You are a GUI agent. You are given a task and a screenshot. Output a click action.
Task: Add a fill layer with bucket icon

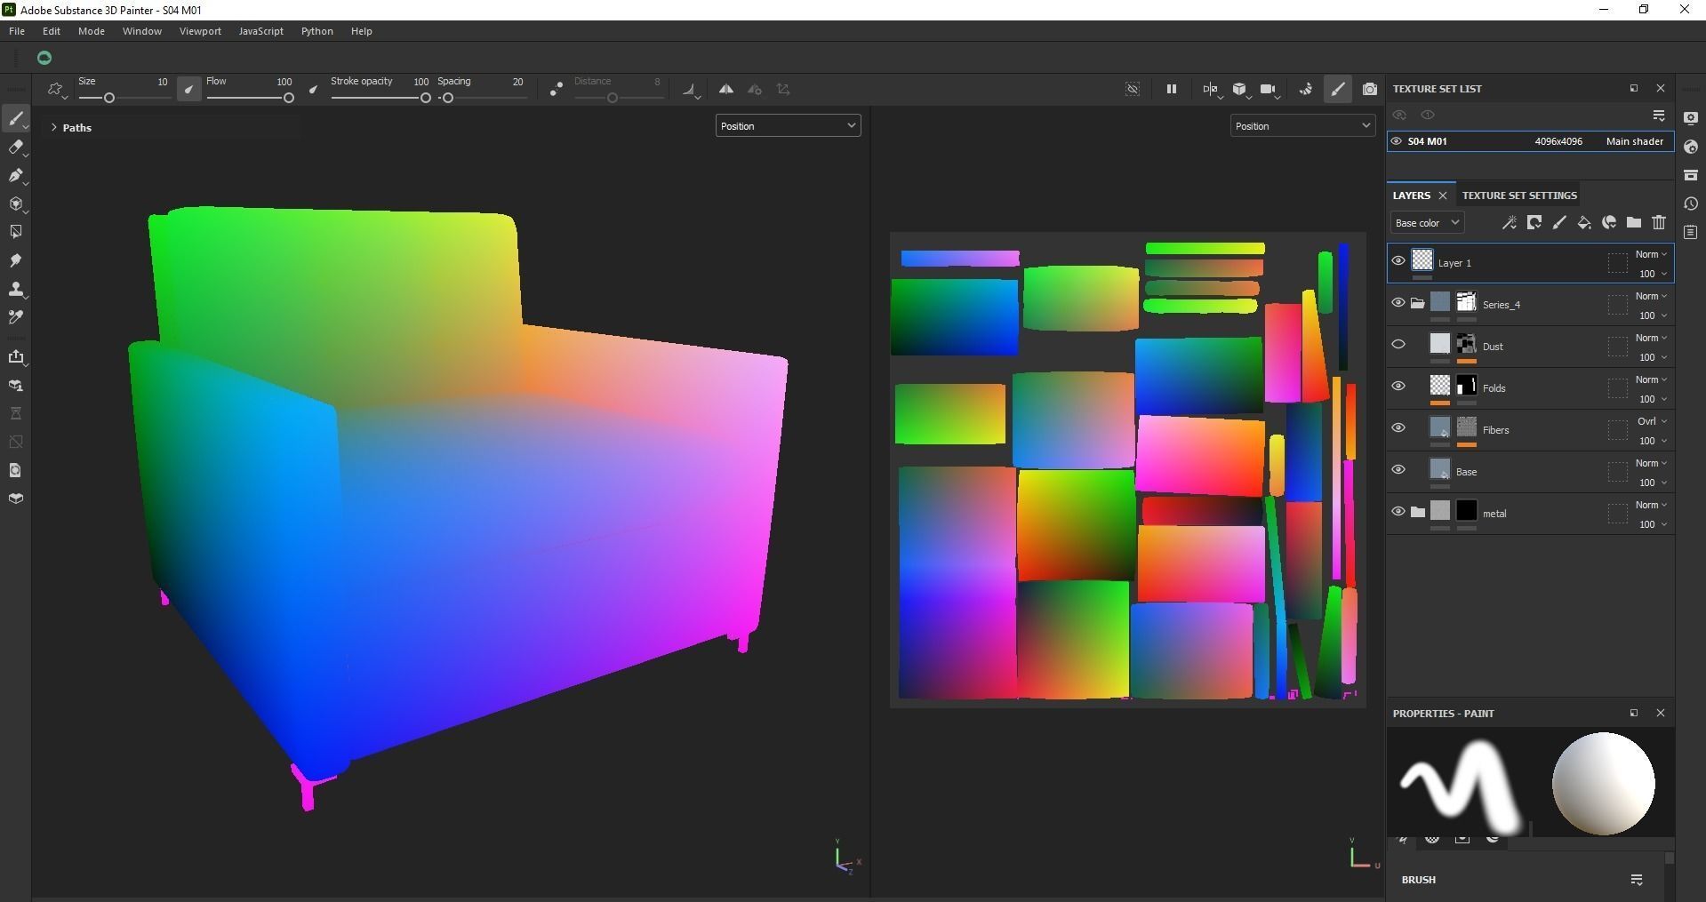pos(1584,223)
